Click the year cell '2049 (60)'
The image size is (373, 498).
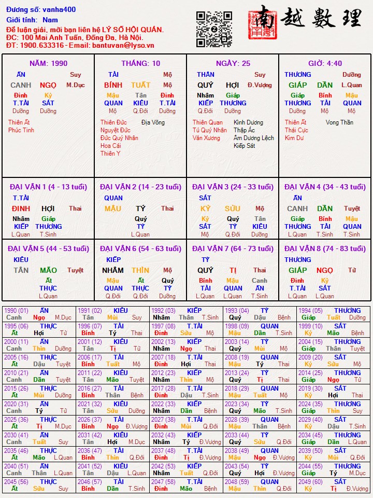333,486
